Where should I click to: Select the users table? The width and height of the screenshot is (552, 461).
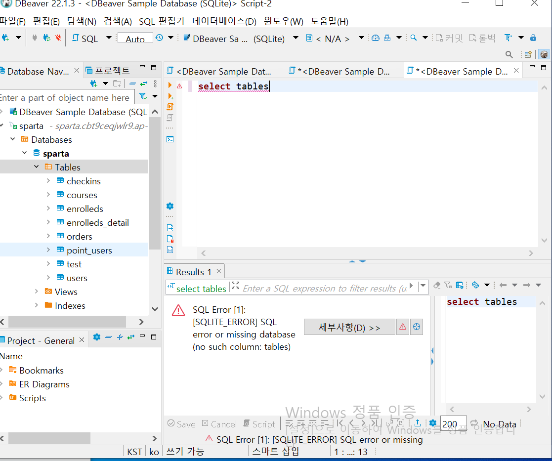pyautogui.click(x=77, y=278)
